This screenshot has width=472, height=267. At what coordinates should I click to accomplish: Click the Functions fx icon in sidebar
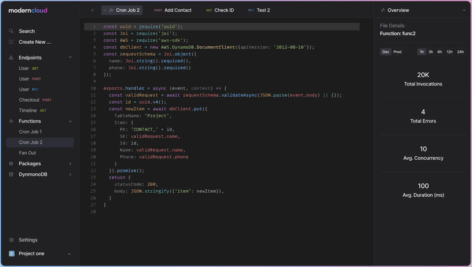[x=11, y=121]
